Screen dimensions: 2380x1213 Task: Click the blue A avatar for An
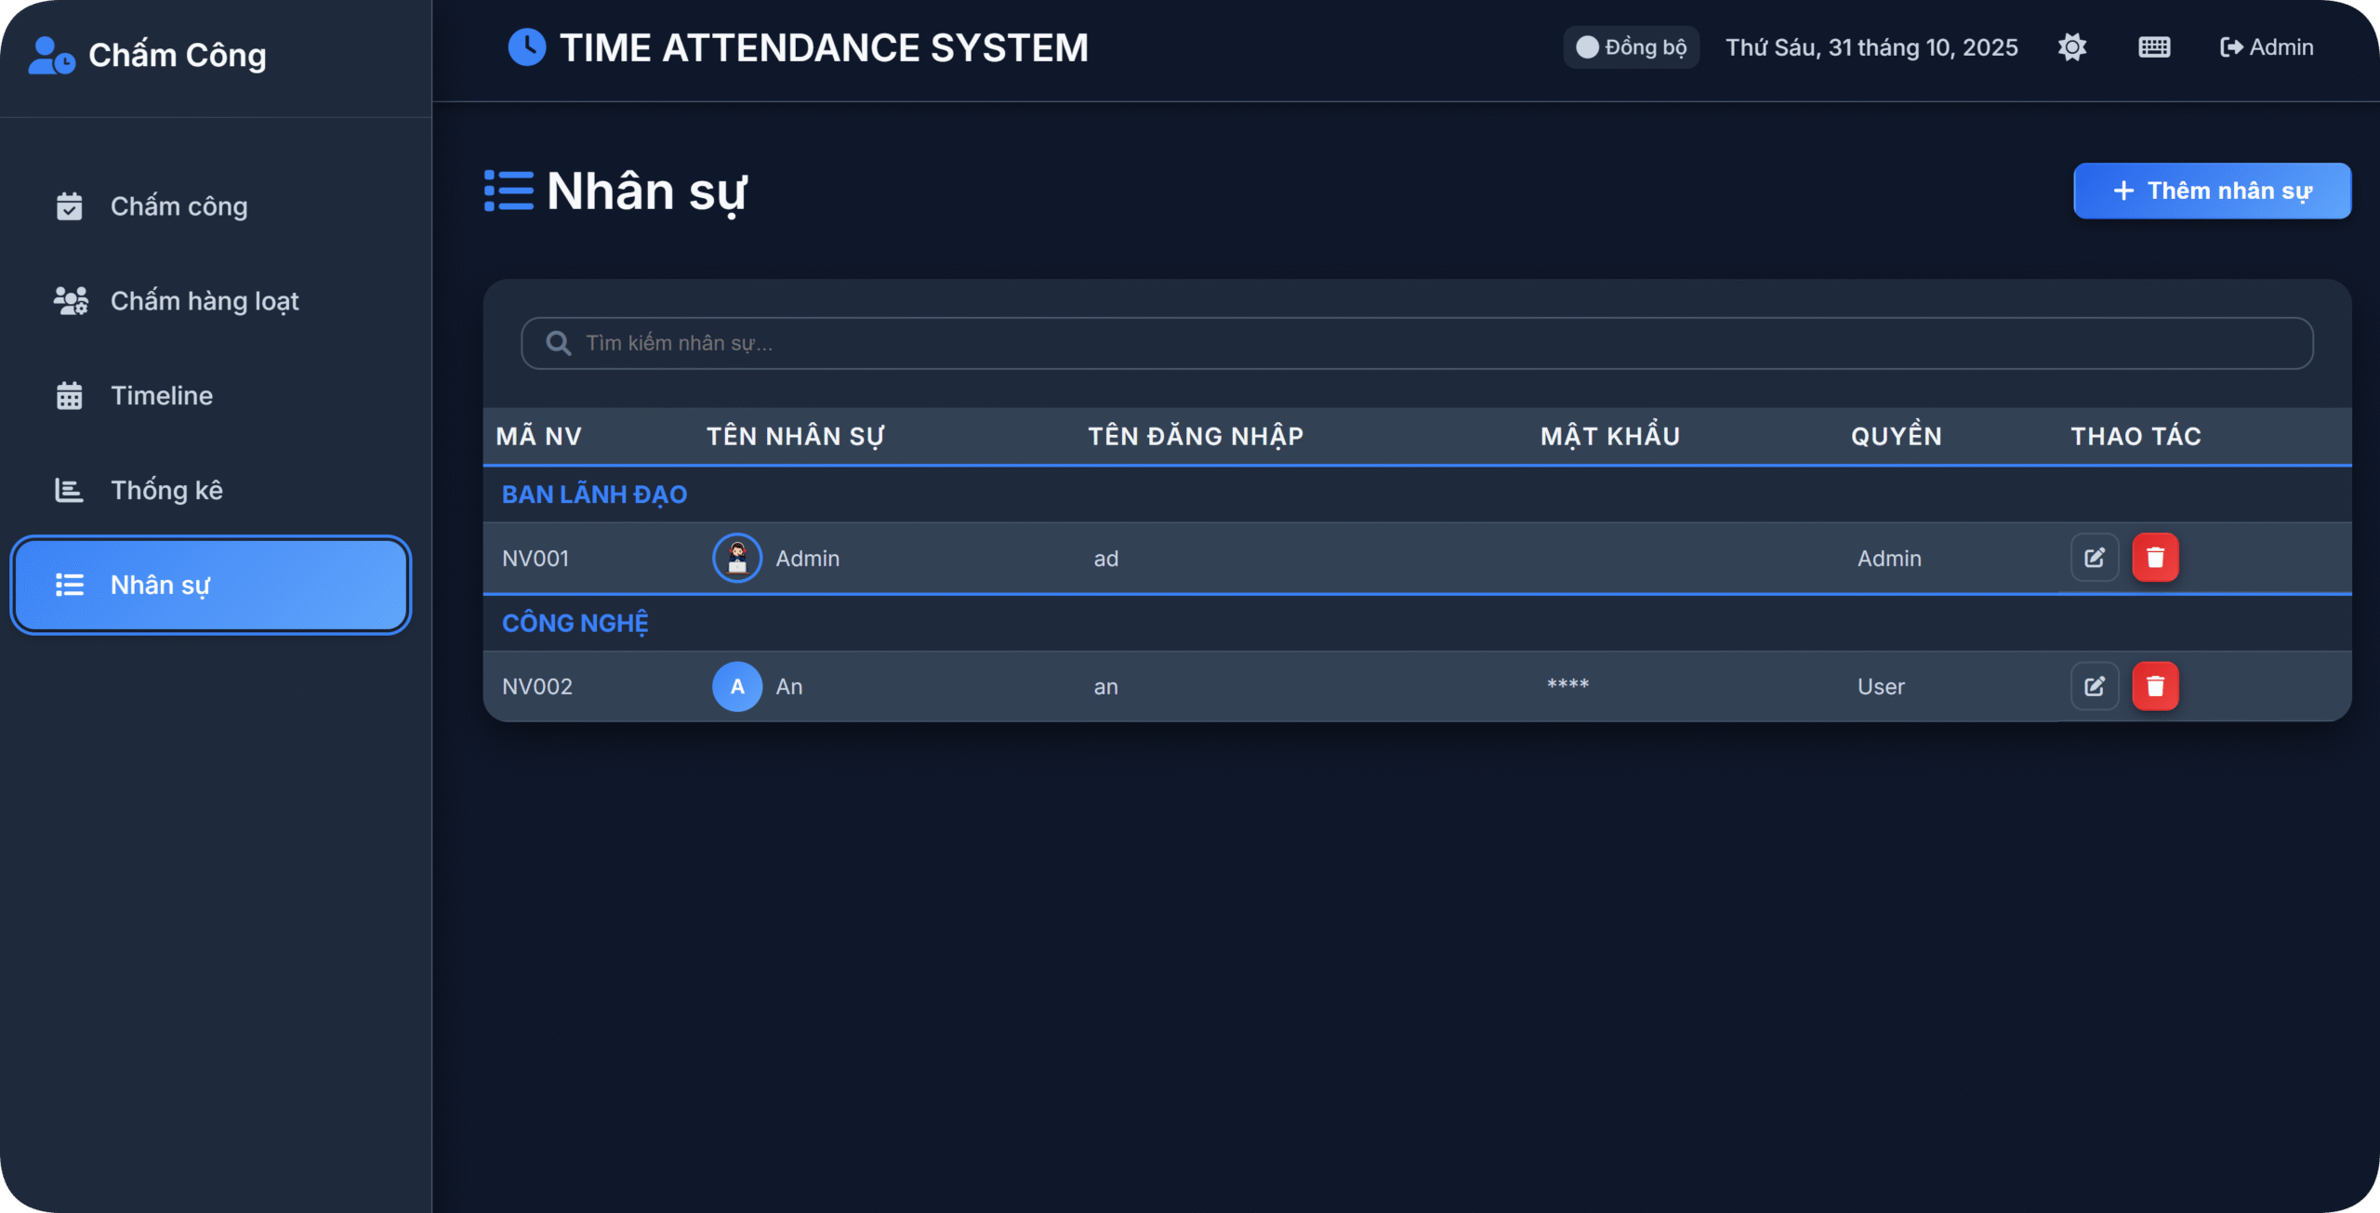(x=737, y=686)
